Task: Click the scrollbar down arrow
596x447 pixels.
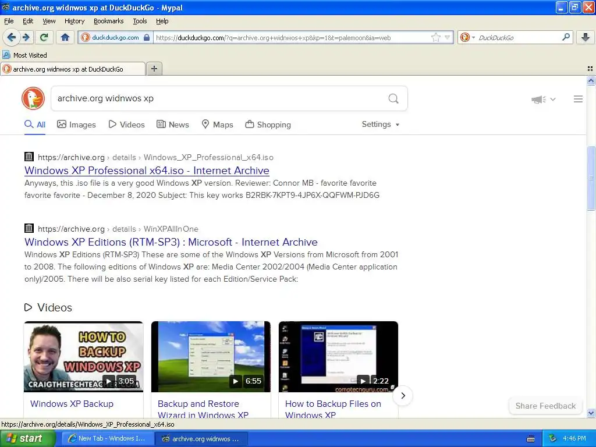Action: click(x=591, y=413)
